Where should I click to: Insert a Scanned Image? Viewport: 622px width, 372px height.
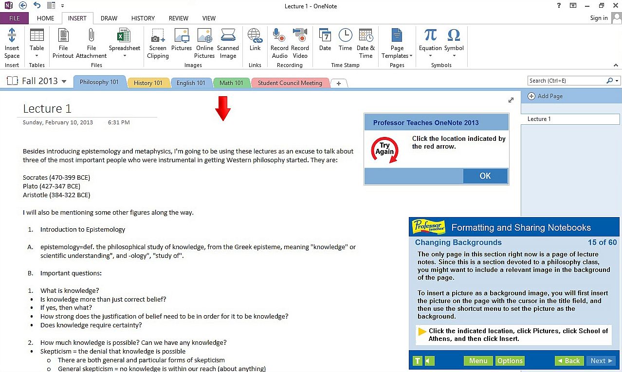(228, 43)
